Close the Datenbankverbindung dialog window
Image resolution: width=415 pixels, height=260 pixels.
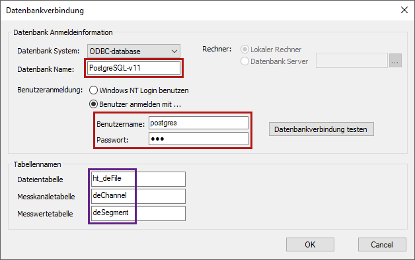click(x=404, y=10)
